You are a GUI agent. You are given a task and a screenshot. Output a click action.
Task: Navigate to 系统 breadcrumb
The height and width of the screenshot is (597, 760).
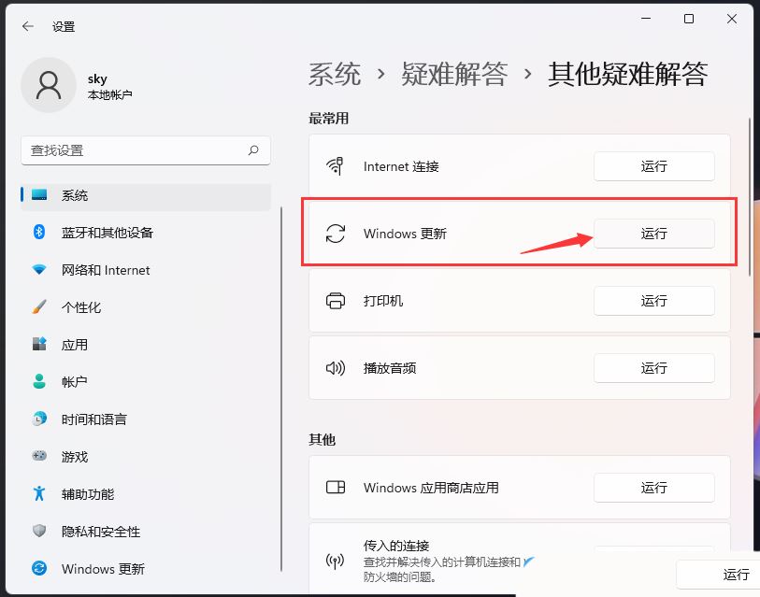335,75
